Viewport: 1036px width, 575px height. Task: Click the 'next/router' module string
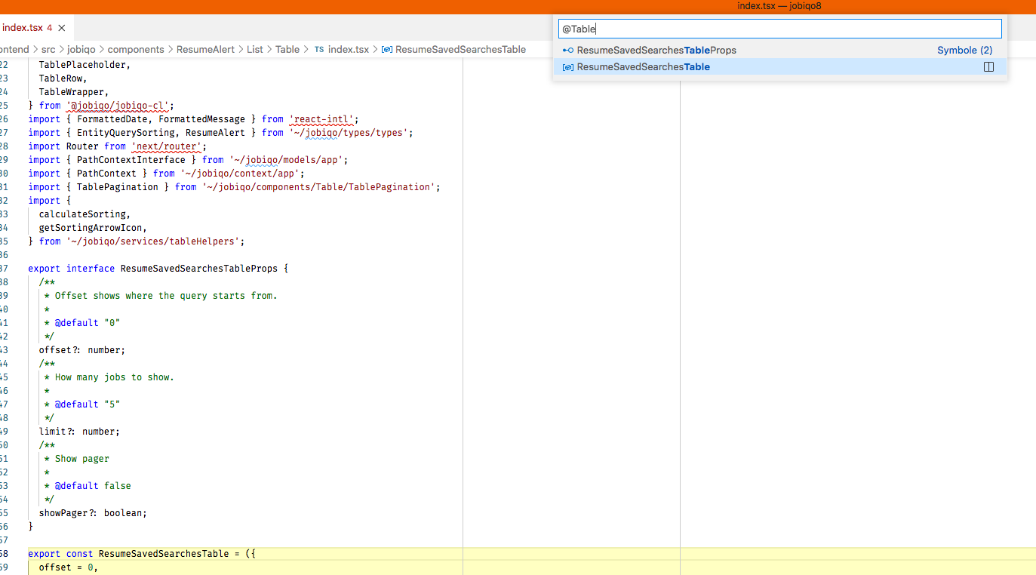click(168, 146)
